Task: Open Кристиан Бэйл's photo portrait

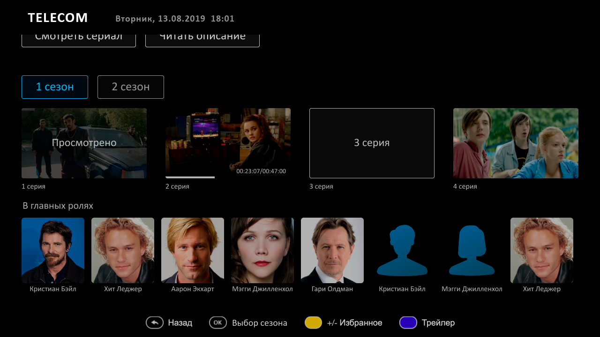Action: (53, 250)
